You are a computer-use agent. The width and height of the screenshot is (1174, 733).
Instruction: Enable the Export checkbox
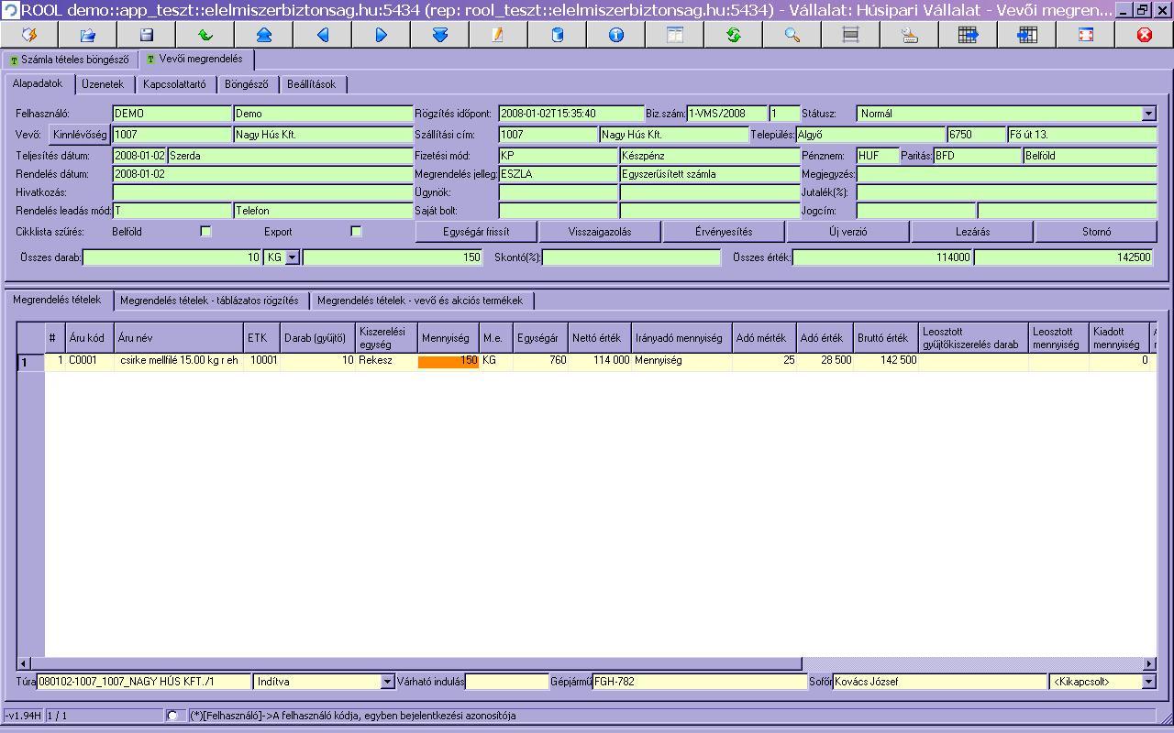[356, 232]
